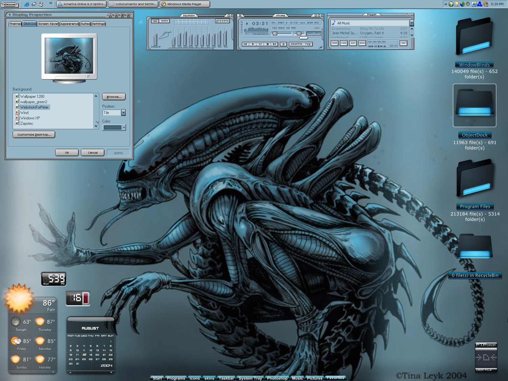508x381 pixels.
Task: Switch to Themes tab in Display Properties
Action: [15, 24]
